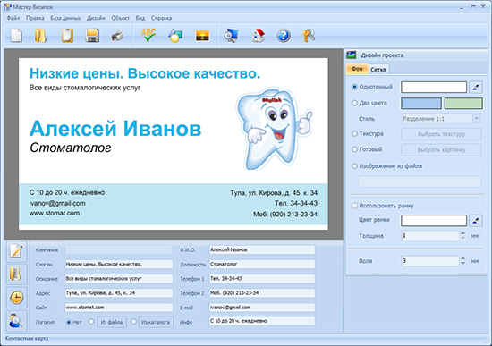Save the project with the floppy disk icon
492x346 pixels.
(x=92, y=35)
